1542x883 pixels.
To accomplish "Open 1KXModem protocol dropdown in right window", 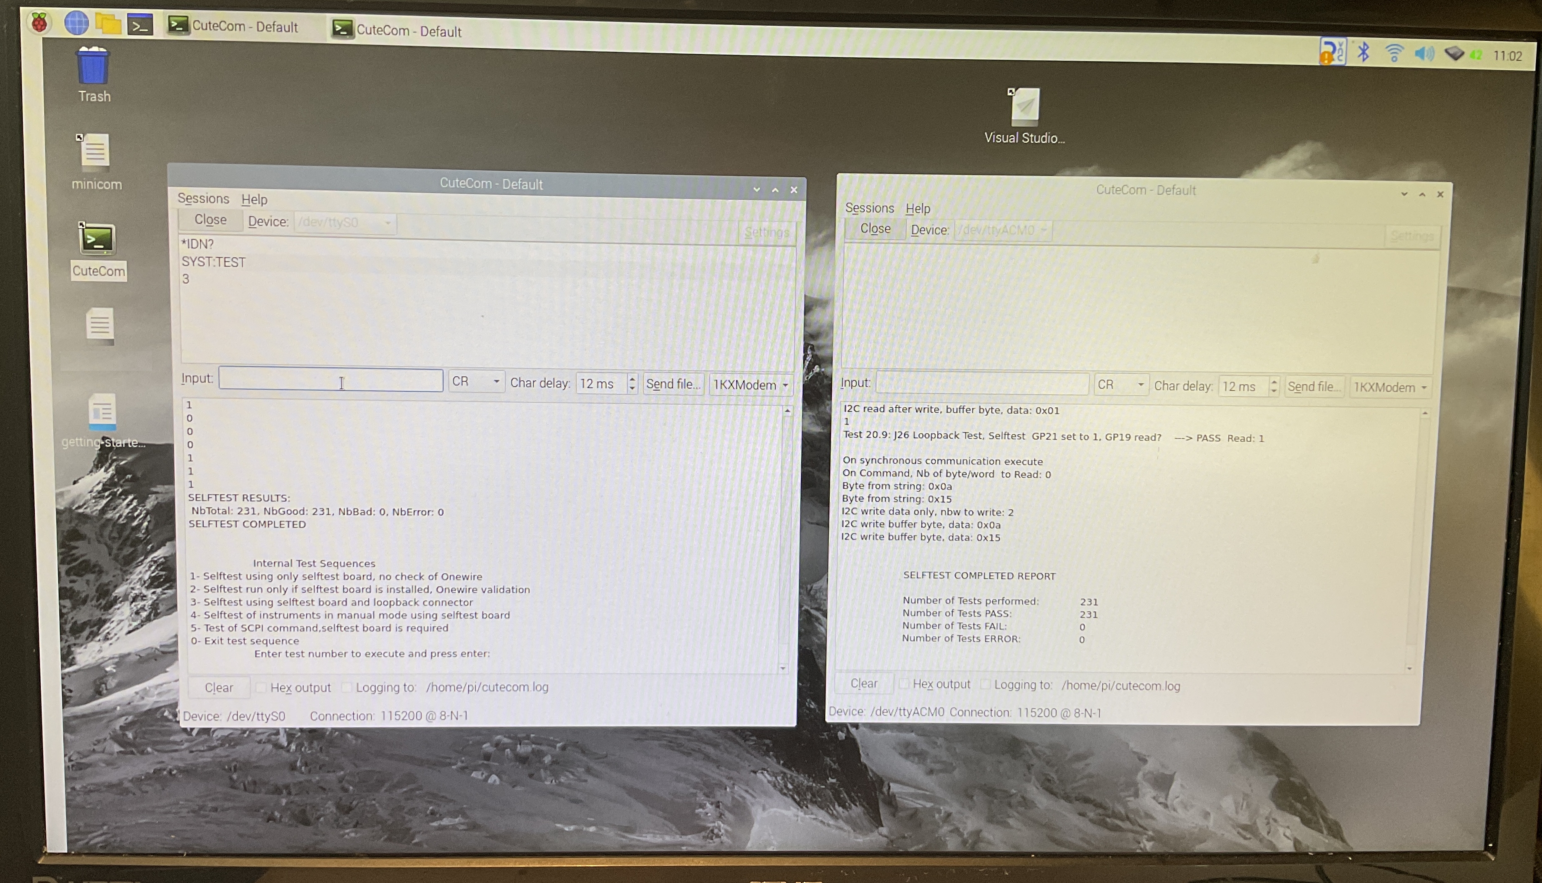I will pyautogui.click(x=1391, y=388).
